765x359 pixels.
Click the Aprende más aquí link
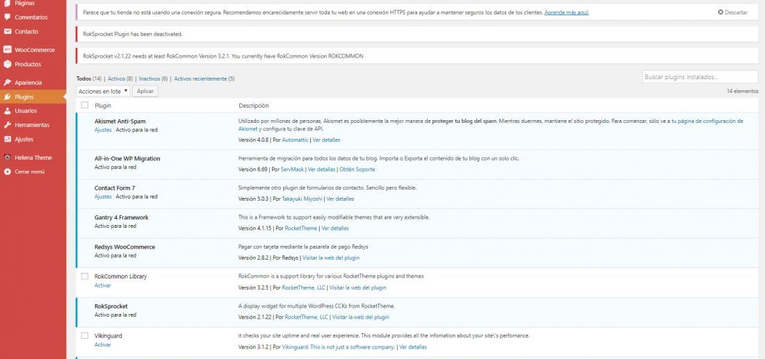pyautogui.click(x=566, y=12)
